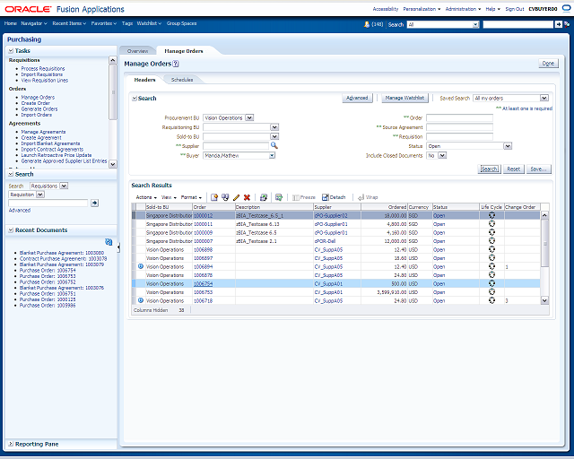Screen dimensions: 574x459
Task: Click the Manage Orders help icon
Action: pyautogui.click(x=176, y=64)
